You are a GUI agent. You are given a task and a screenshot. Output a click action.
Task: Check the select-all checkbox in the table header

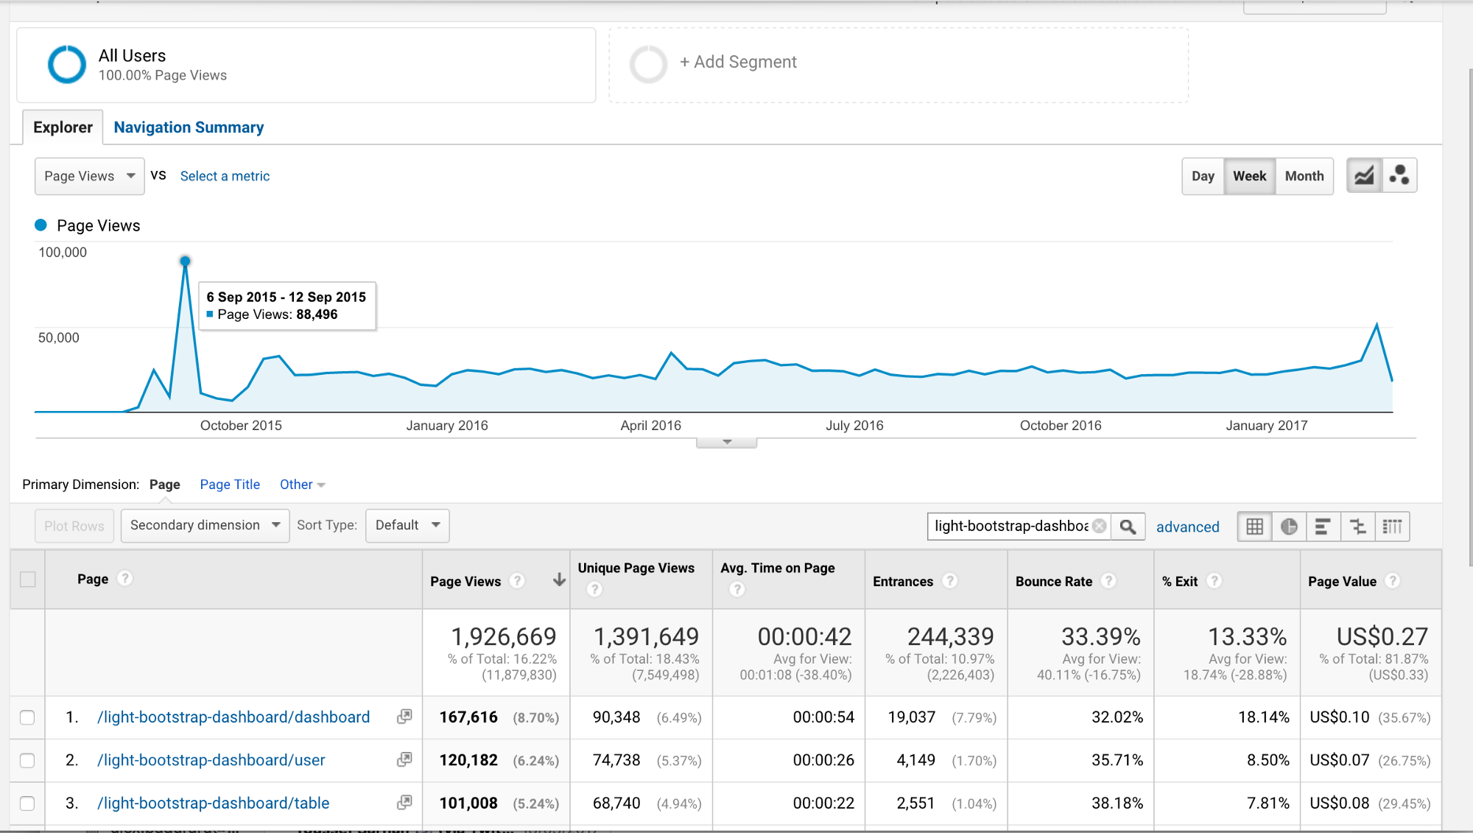27,580
